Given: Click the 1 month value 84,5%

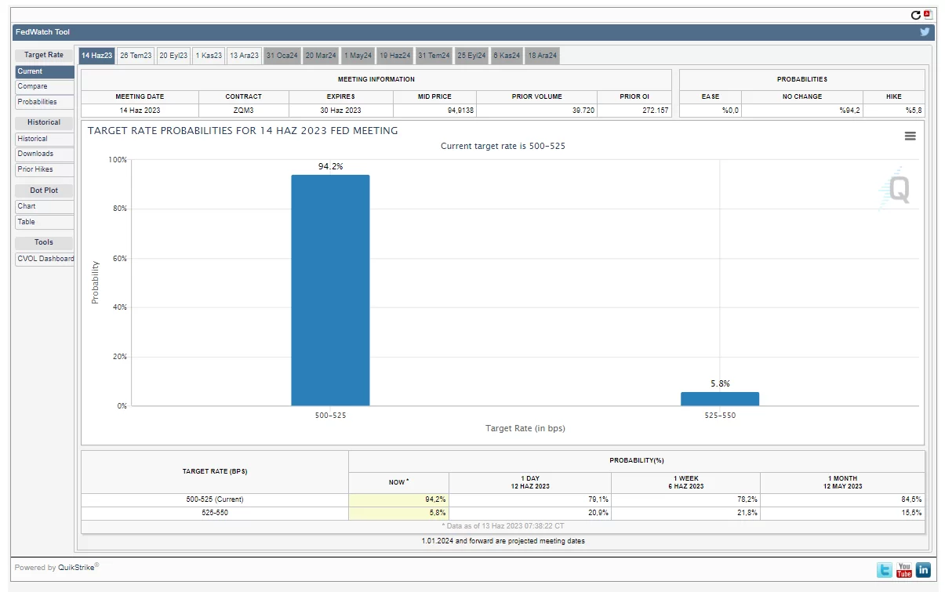Looking at the screenshot, I should (x=843, y=499).
